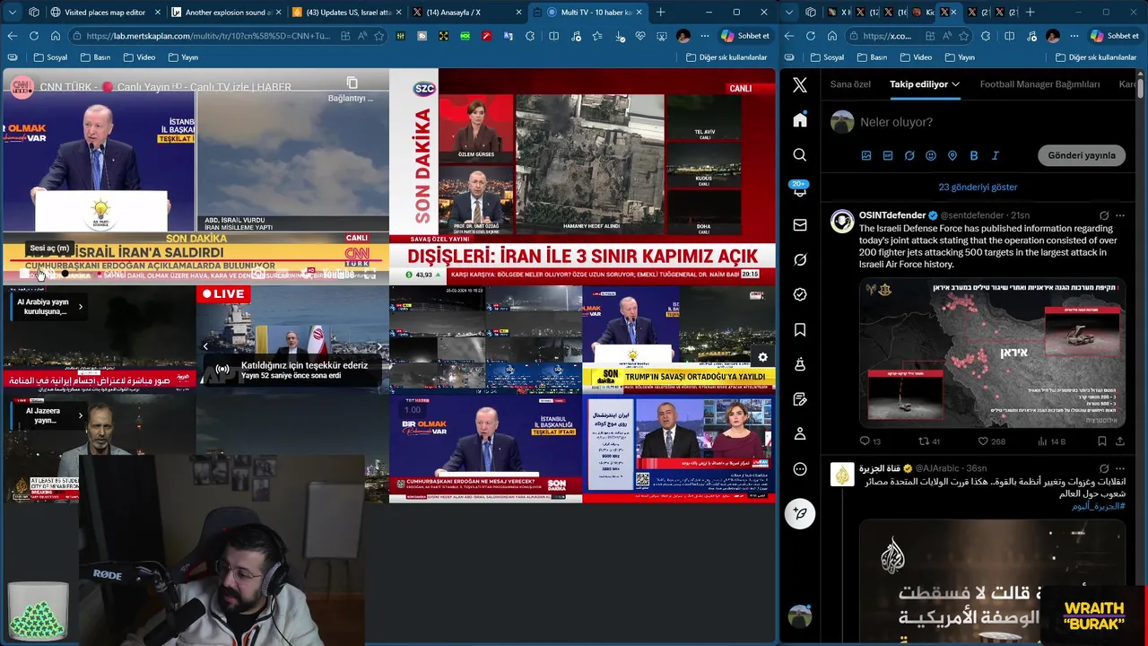Open profile icon in X sidebar
Image resolution: width=1148 pixels, height=646 pixels.
pyautogui.click(x=800, y=434)
